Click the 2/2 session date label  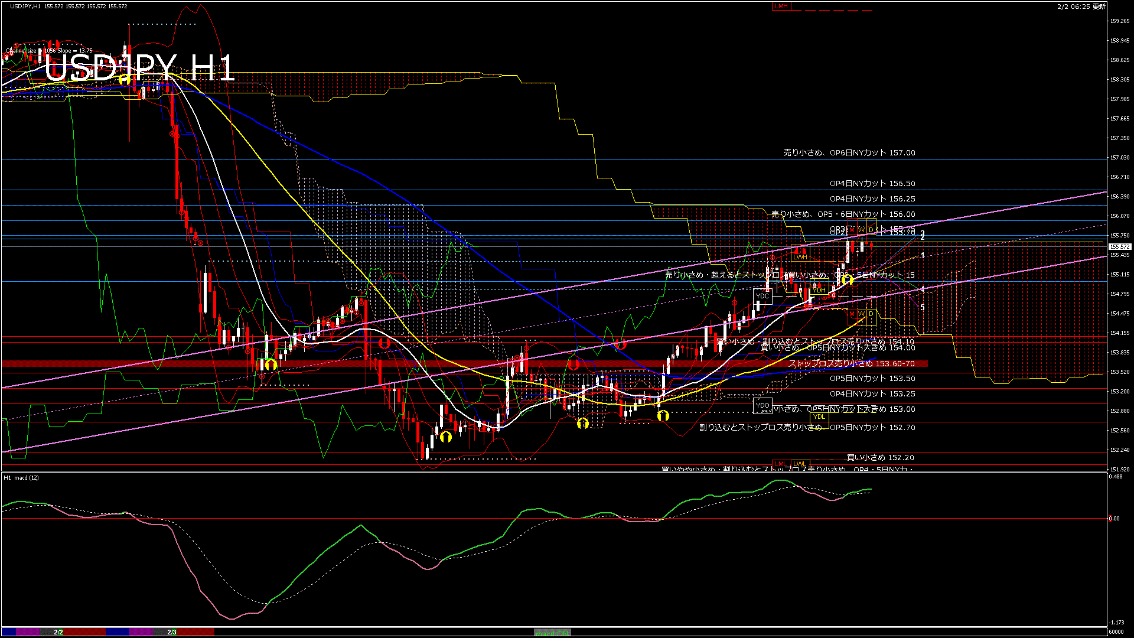click(x=58, y=632)
